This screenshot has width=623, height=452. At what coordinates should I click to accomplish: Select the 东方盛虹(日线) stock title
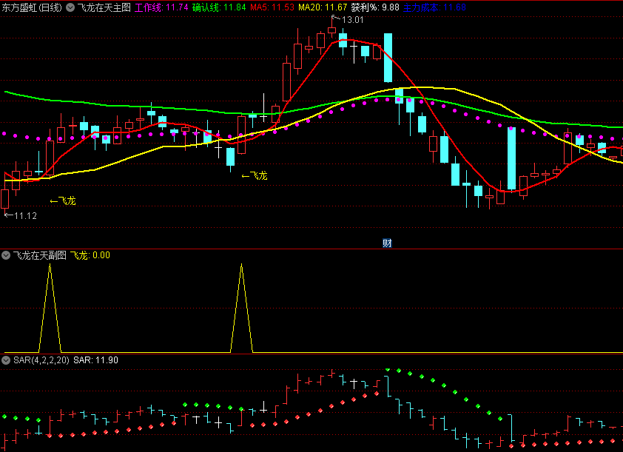32,7
